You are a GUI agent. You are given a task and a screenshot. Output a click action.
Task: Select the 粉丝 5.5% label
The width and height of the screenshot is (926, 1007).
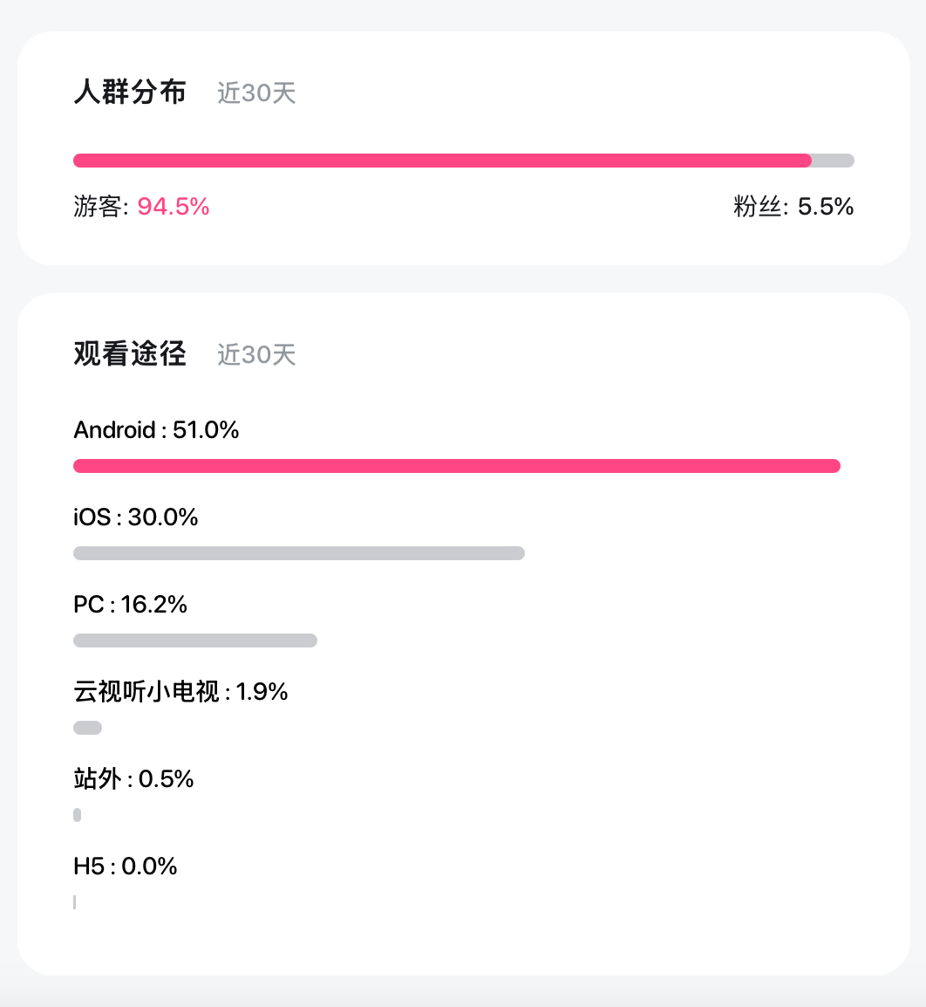[793, 207]
